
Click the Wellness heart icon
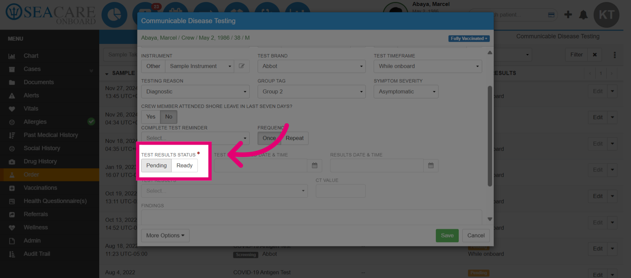(12, 228)
